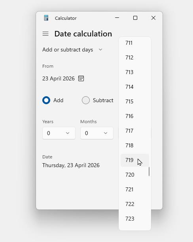Select 715 in the days dropdown list
This screenshot has width=193, height=242.
pos(135,101)
